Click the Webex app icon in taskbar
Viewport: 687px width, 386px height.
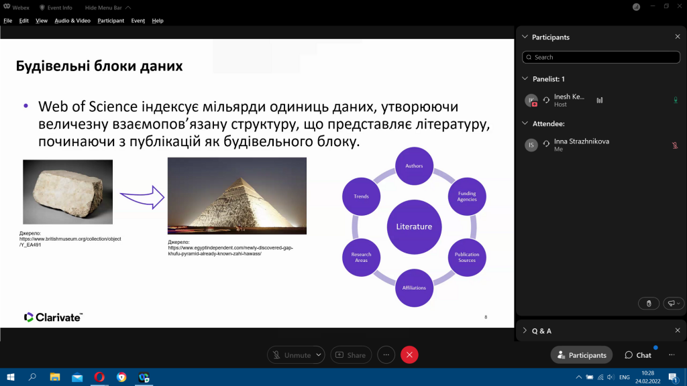[x=144, y=377]
